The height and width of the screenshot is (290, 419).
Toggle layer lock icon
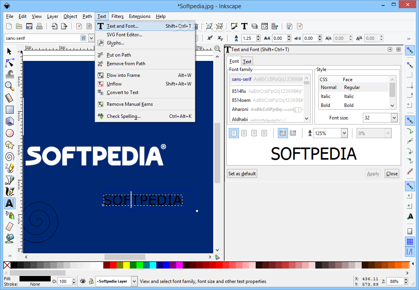click(x=91, y=281)
